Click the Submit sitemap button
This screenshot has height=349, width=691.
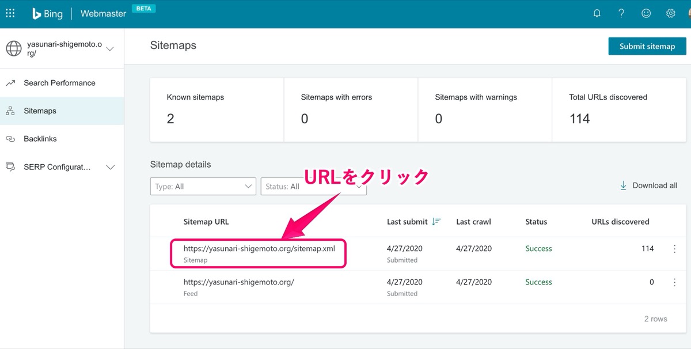[647, 46]
